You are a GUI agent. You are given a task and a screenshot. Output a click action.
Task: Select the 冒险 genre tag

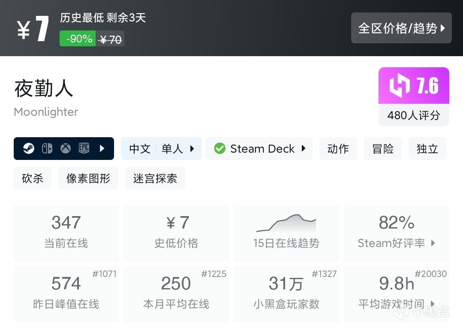coord(383,149)
